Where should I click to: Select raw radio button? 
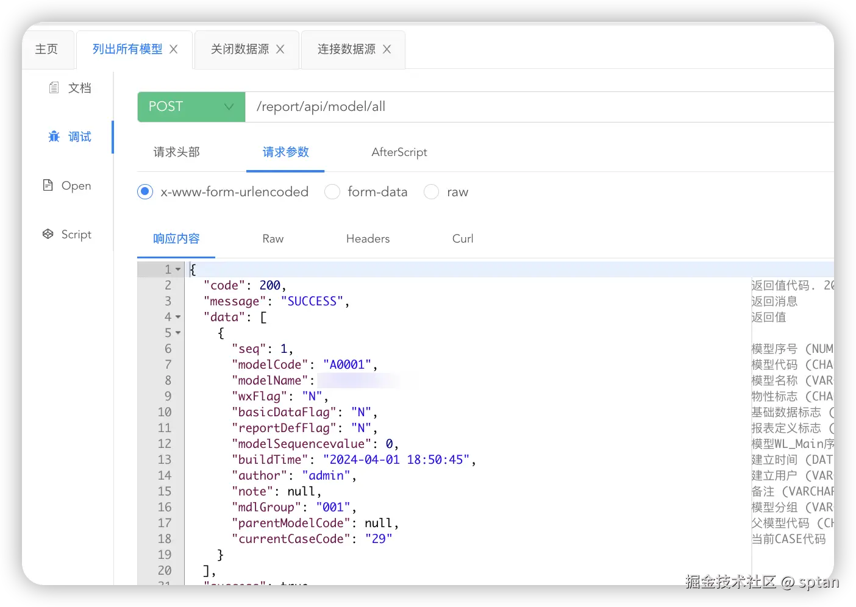[431, 192]
